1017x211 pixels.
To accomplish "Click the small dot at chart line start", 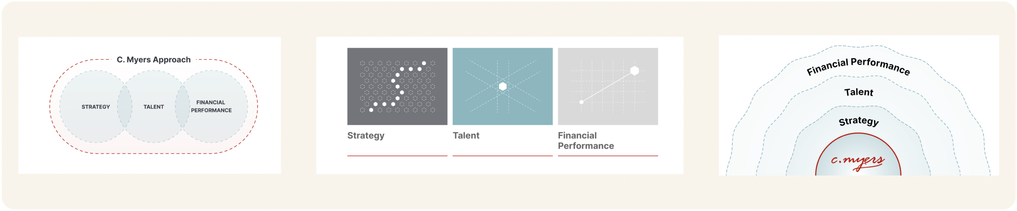I will (x=581, y=102).
